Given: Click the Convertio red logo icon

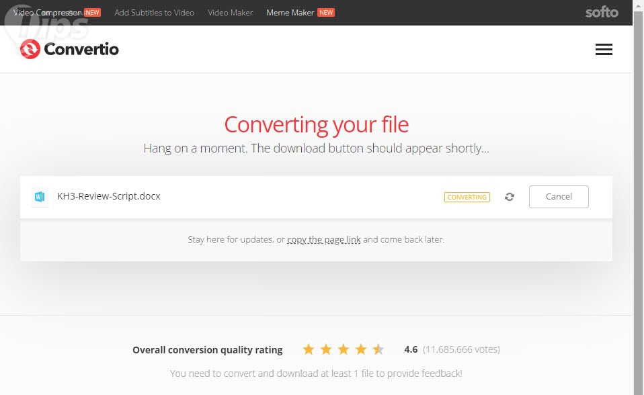Looking at the screenshot, I should [x=30, y=49].
